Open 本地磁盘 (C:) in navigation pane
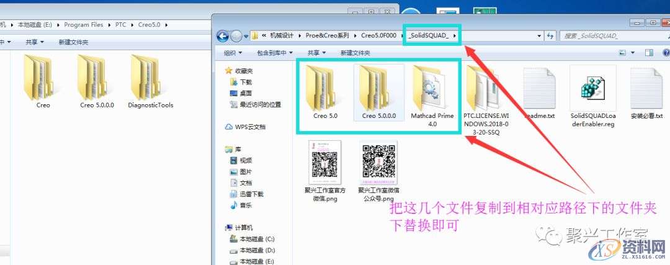670x265 pixels. 252,238
